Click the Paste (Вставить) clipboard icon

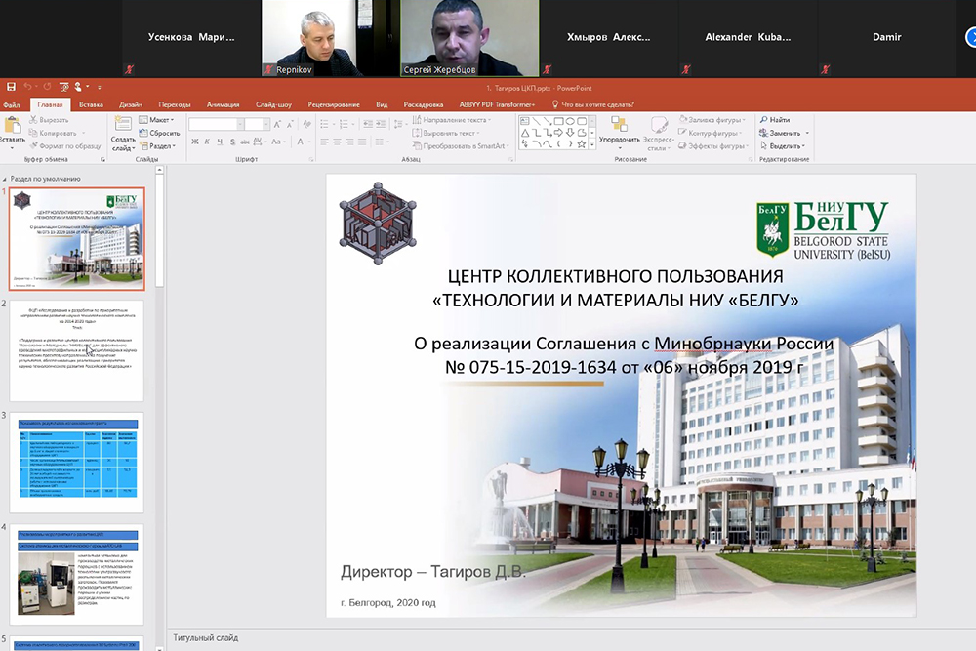pos(12,126)
